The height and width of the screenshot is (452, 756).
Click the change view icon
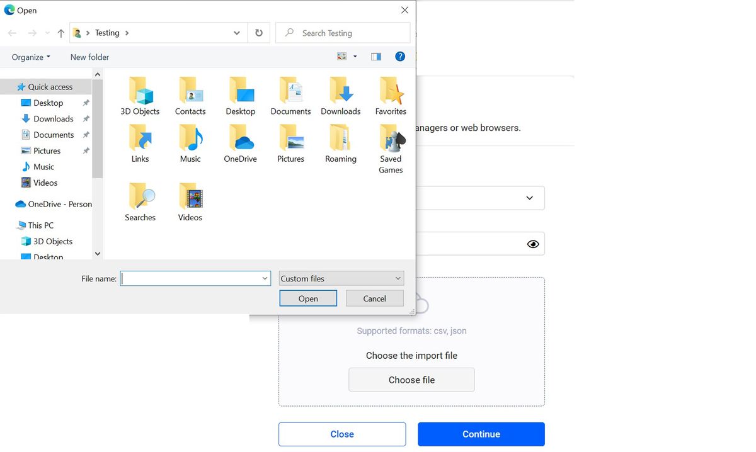click(342, 57)
